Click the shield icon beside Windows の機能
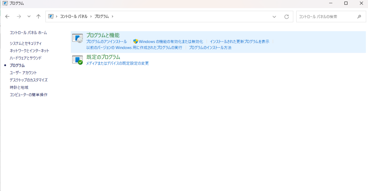 pos(135,42)
